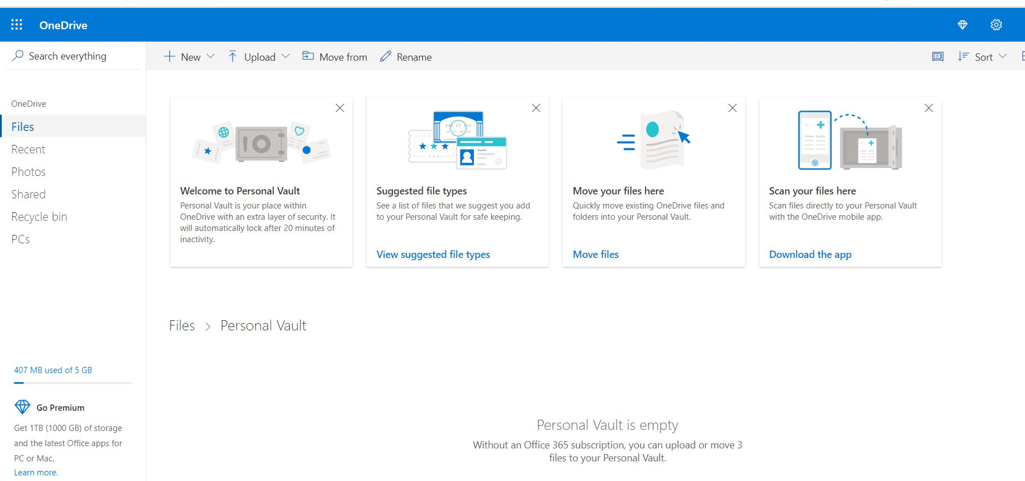Click the View suggested file types link
The image size is (1025, 481).
tap(433, 255)
